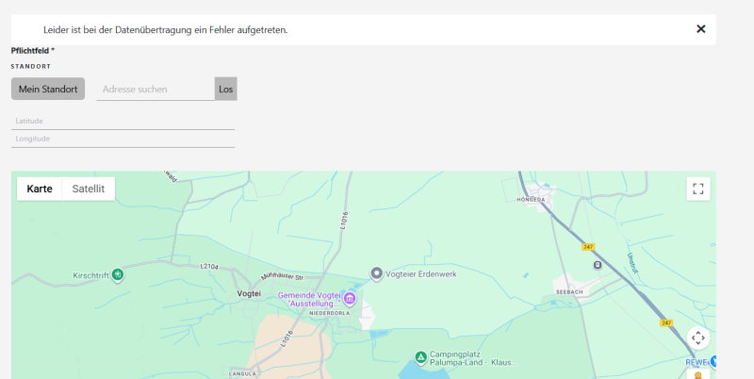This screenshot has width=754, height=379.
Task: Click into the Latitude input field
Action: 123,121
